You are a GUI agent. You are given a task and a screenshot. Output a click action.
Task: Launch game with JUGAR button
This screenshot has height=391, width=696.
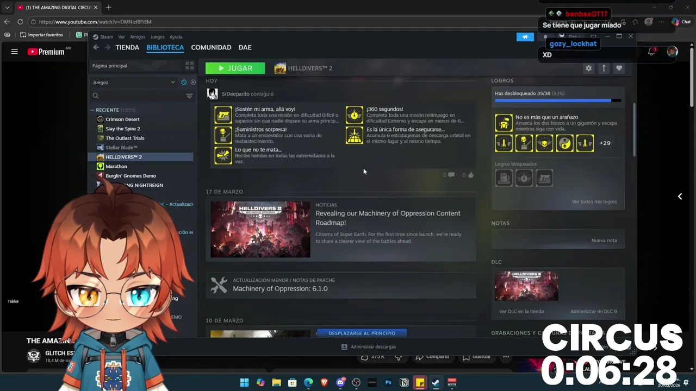pos(235,68)
